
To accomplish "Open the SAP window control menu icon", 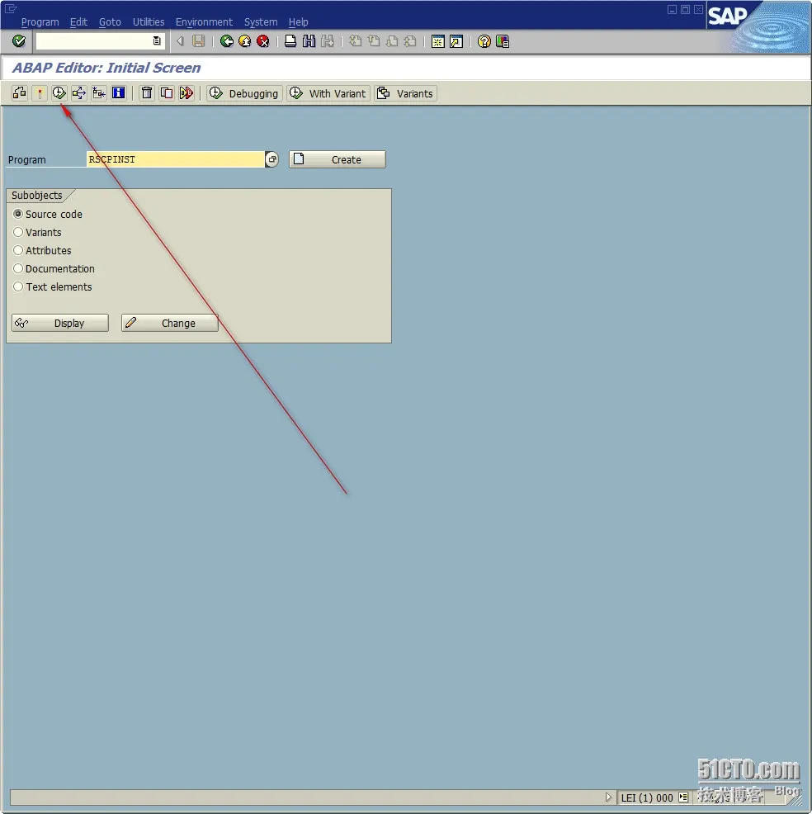I will tap(11, 8).
